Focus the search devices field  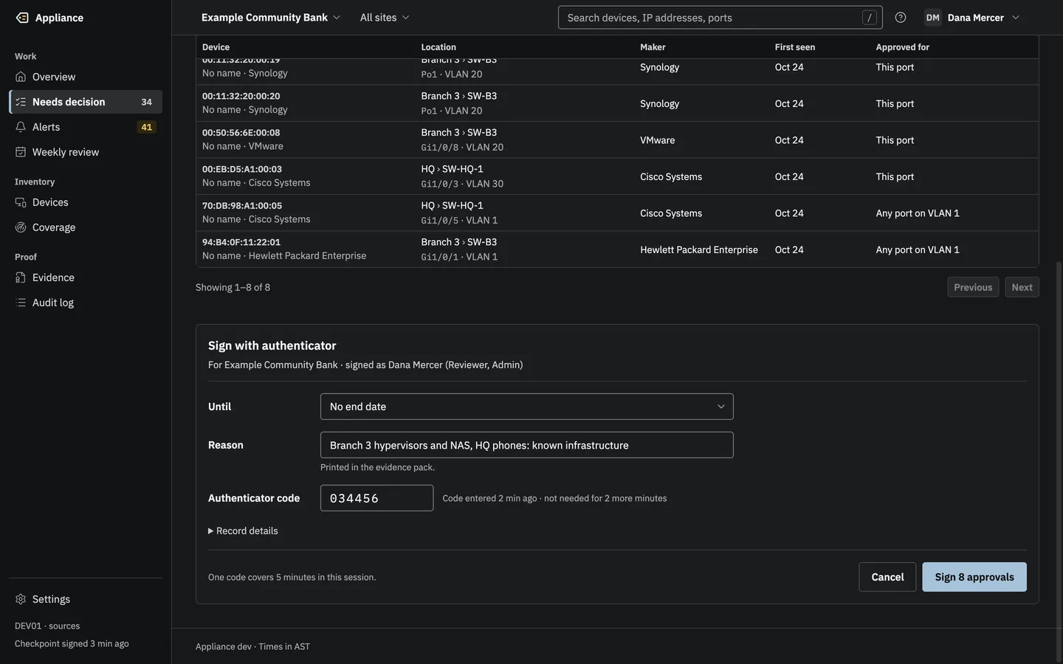[x=720, y=18]
